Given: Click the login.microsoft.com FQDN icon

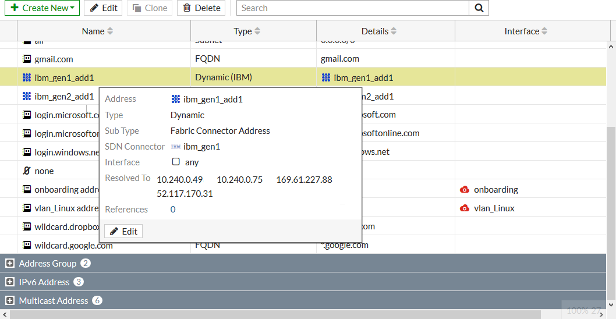Looking at the screenshot, I should click(26, 115).
